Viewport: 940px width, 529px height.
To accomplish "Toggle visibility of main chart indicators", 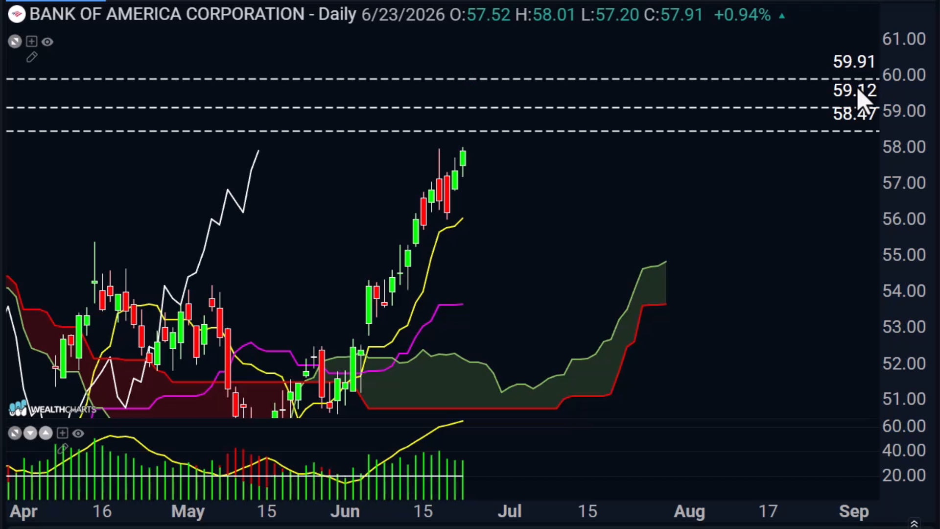I will (47, 42).
